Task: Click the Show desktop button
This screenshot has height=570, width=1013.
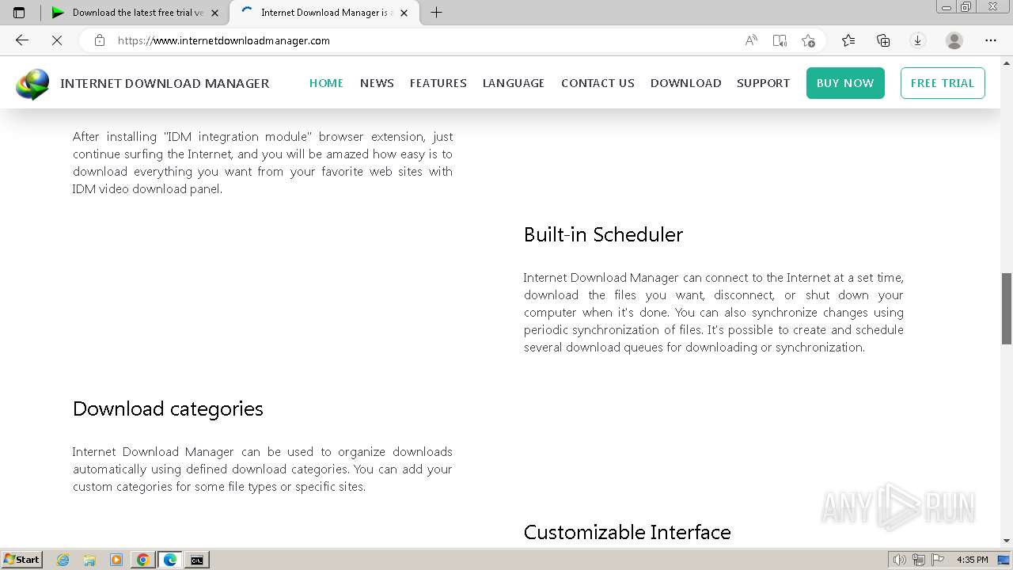Action: coord(1004,560)
